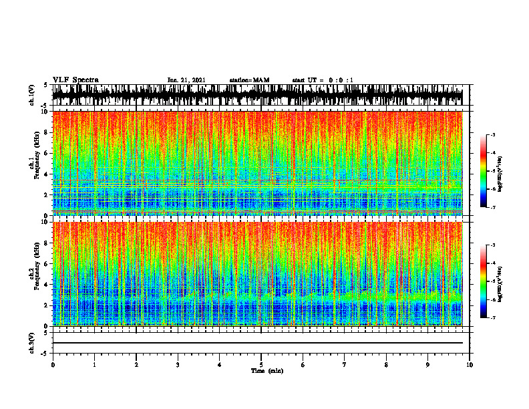Screen dimensions: 529x409
Task: Click the flat ch.3(V) trace line
Action: click(x=258, y=343)
